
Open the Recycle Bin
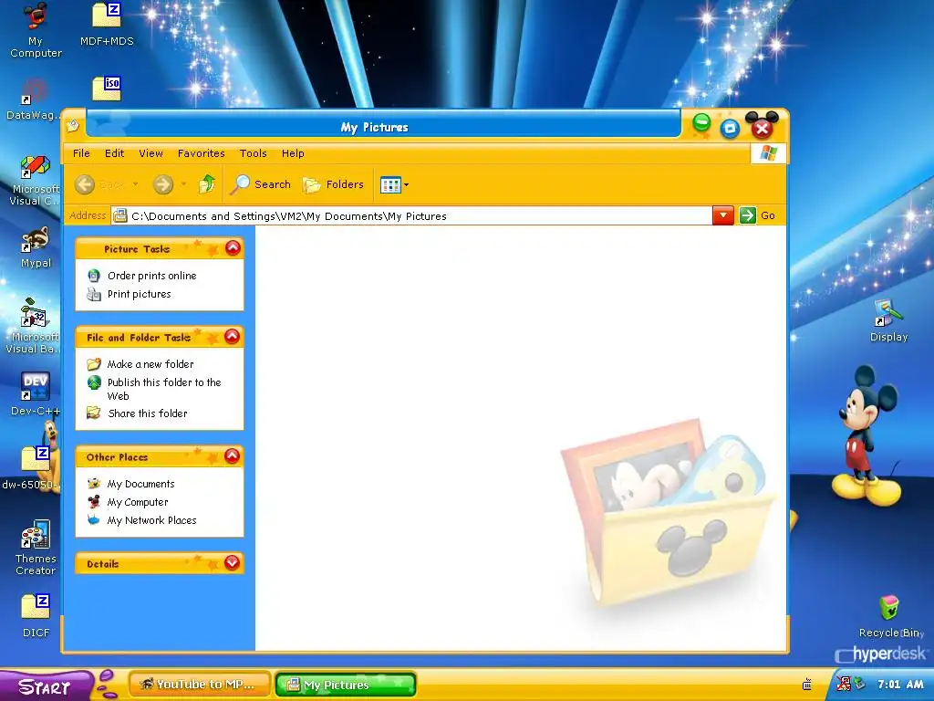[890, 616]
